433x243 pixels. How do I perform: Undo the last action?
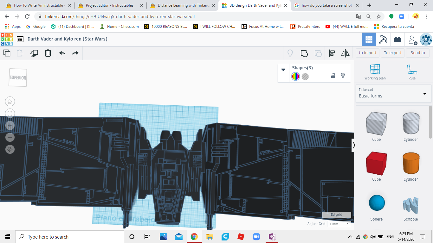pos(62,53)
